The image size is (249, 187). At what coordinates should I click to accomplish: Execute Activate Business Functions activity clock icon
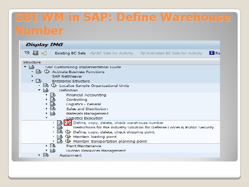[47, 72]
